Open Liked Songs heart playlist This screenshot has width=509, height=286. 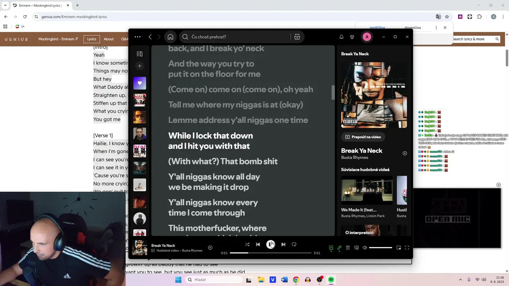140,83
